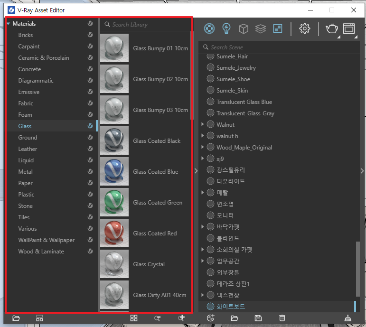Viewport: 366px width, 327px height.
Task: Toggle the circle beside 모니터
Action: (210, 215)
